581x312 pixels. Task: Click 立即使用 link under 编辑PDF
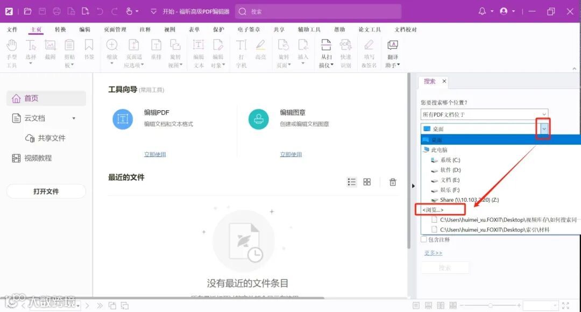click(155, 154)
